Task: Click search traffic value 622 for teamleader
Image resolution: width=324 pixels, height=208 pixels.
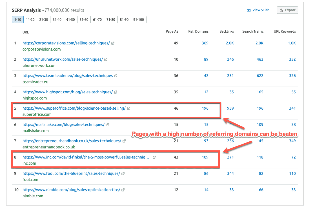Action: tap(260, 76)
